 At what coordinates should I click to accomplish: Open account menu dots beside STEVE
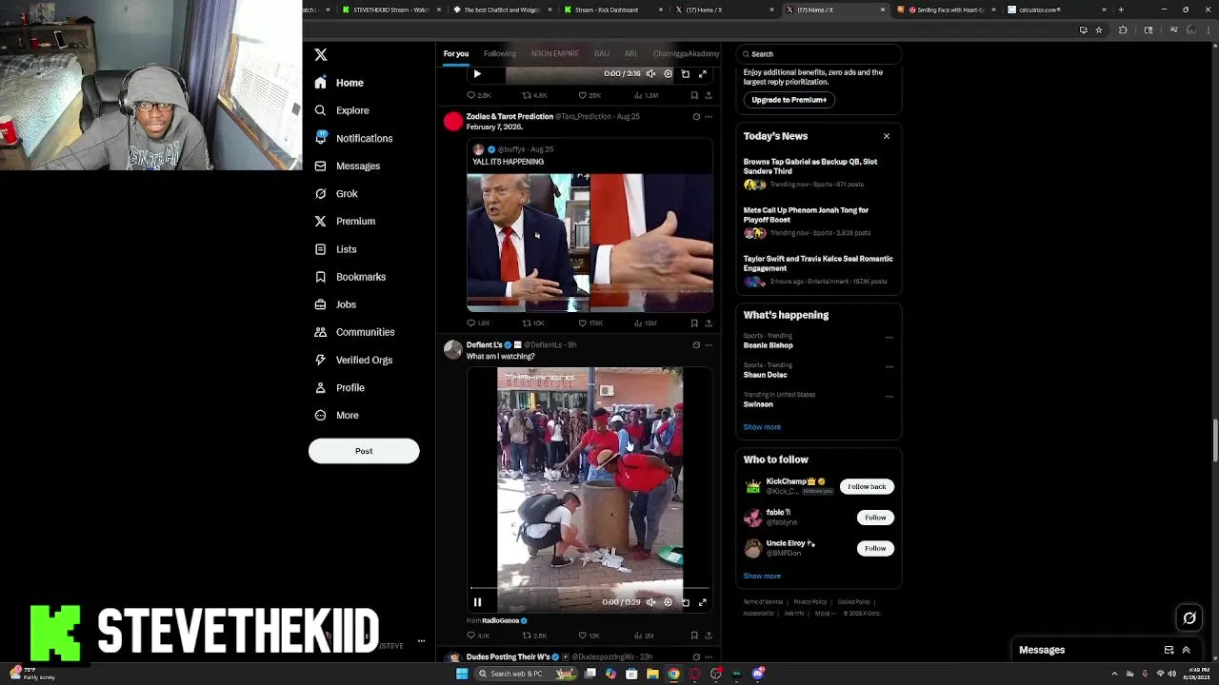pos(421,641)
